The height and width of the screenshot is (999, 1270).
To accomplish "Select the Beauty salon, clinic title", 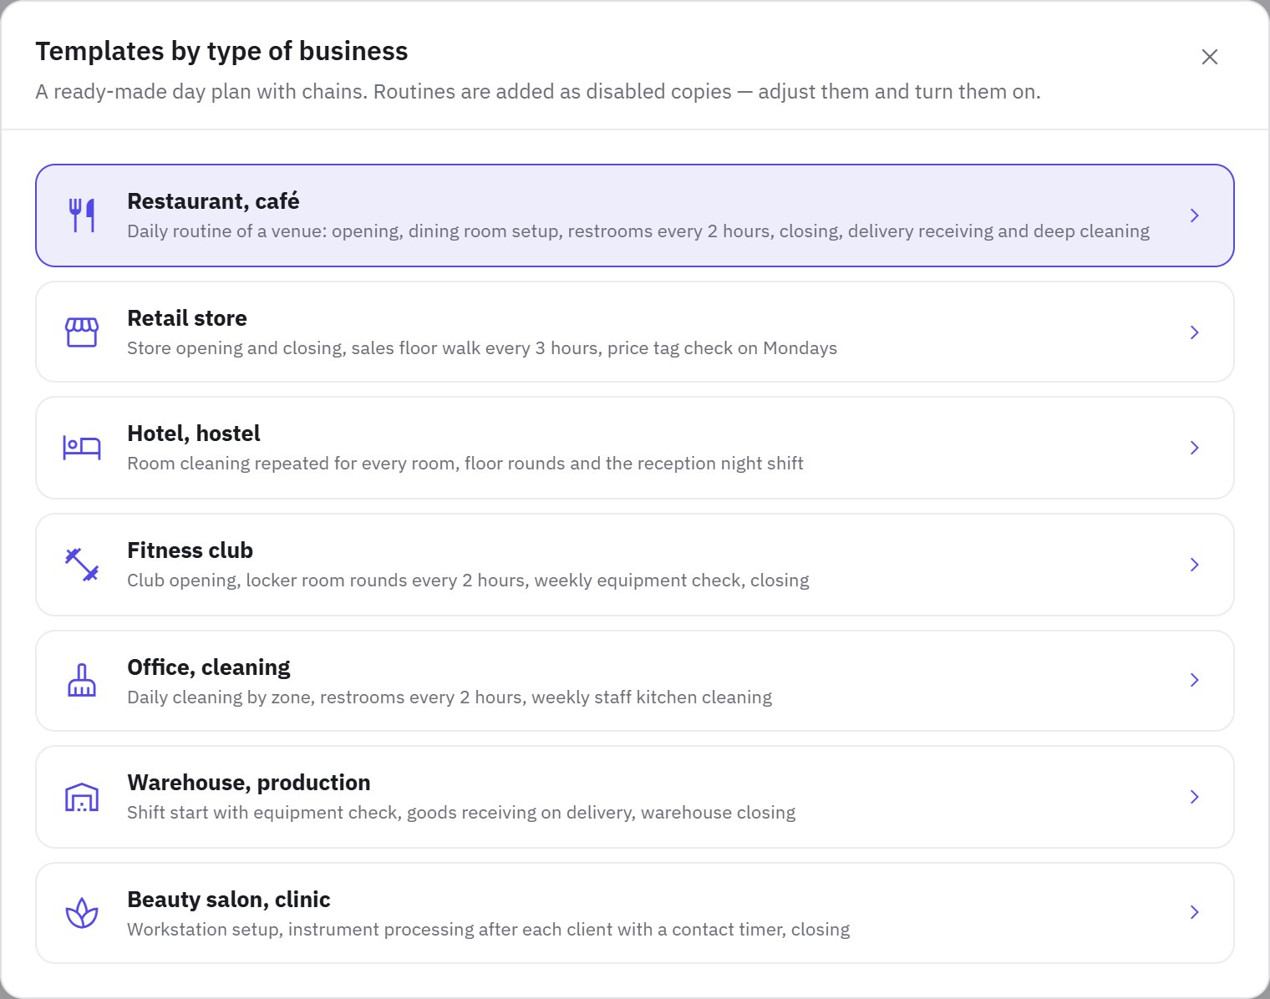I will (229, 900).
